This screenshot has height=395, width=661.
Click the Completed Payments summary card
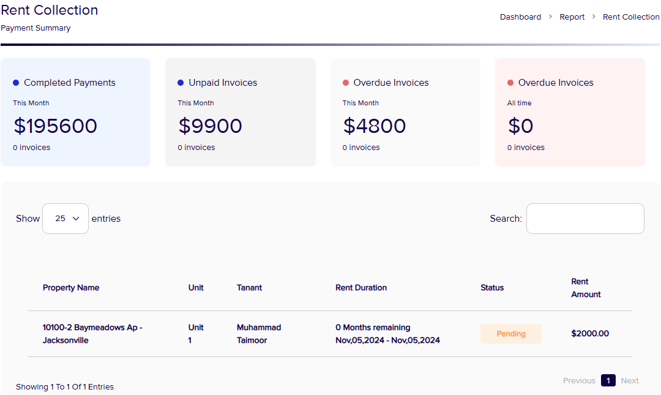pyautogui.click(x=75, y=113)
